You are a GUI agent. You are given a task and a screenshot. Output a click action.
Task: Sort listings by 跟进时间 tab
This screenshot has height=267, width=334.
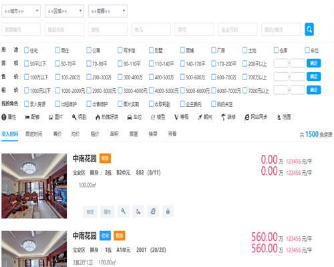pyautogui.click(x=33, y=134)
